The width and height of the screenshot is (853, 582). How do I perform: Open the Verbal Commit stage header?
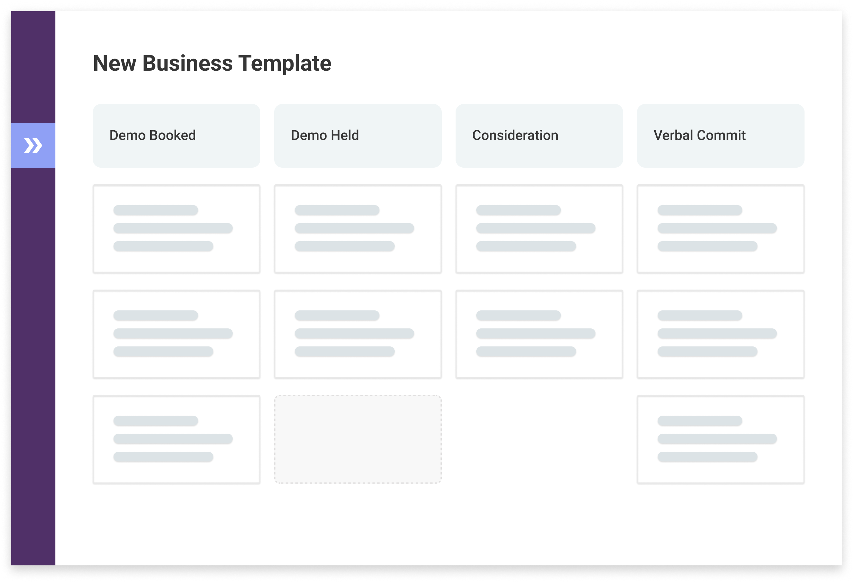point(720,135)
